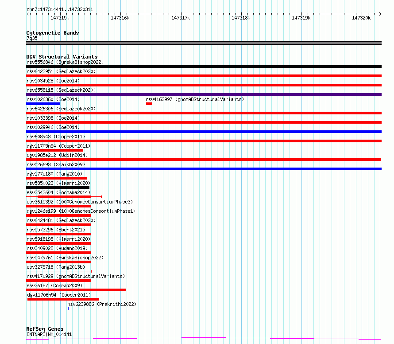Open esv3542604 (Boomsma2014) label
The height and width of the screenshot is (344, 394).
(58, 192)
